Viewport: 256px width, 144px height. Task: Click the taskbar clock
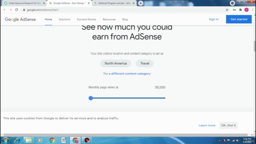[x=247, y=140]
